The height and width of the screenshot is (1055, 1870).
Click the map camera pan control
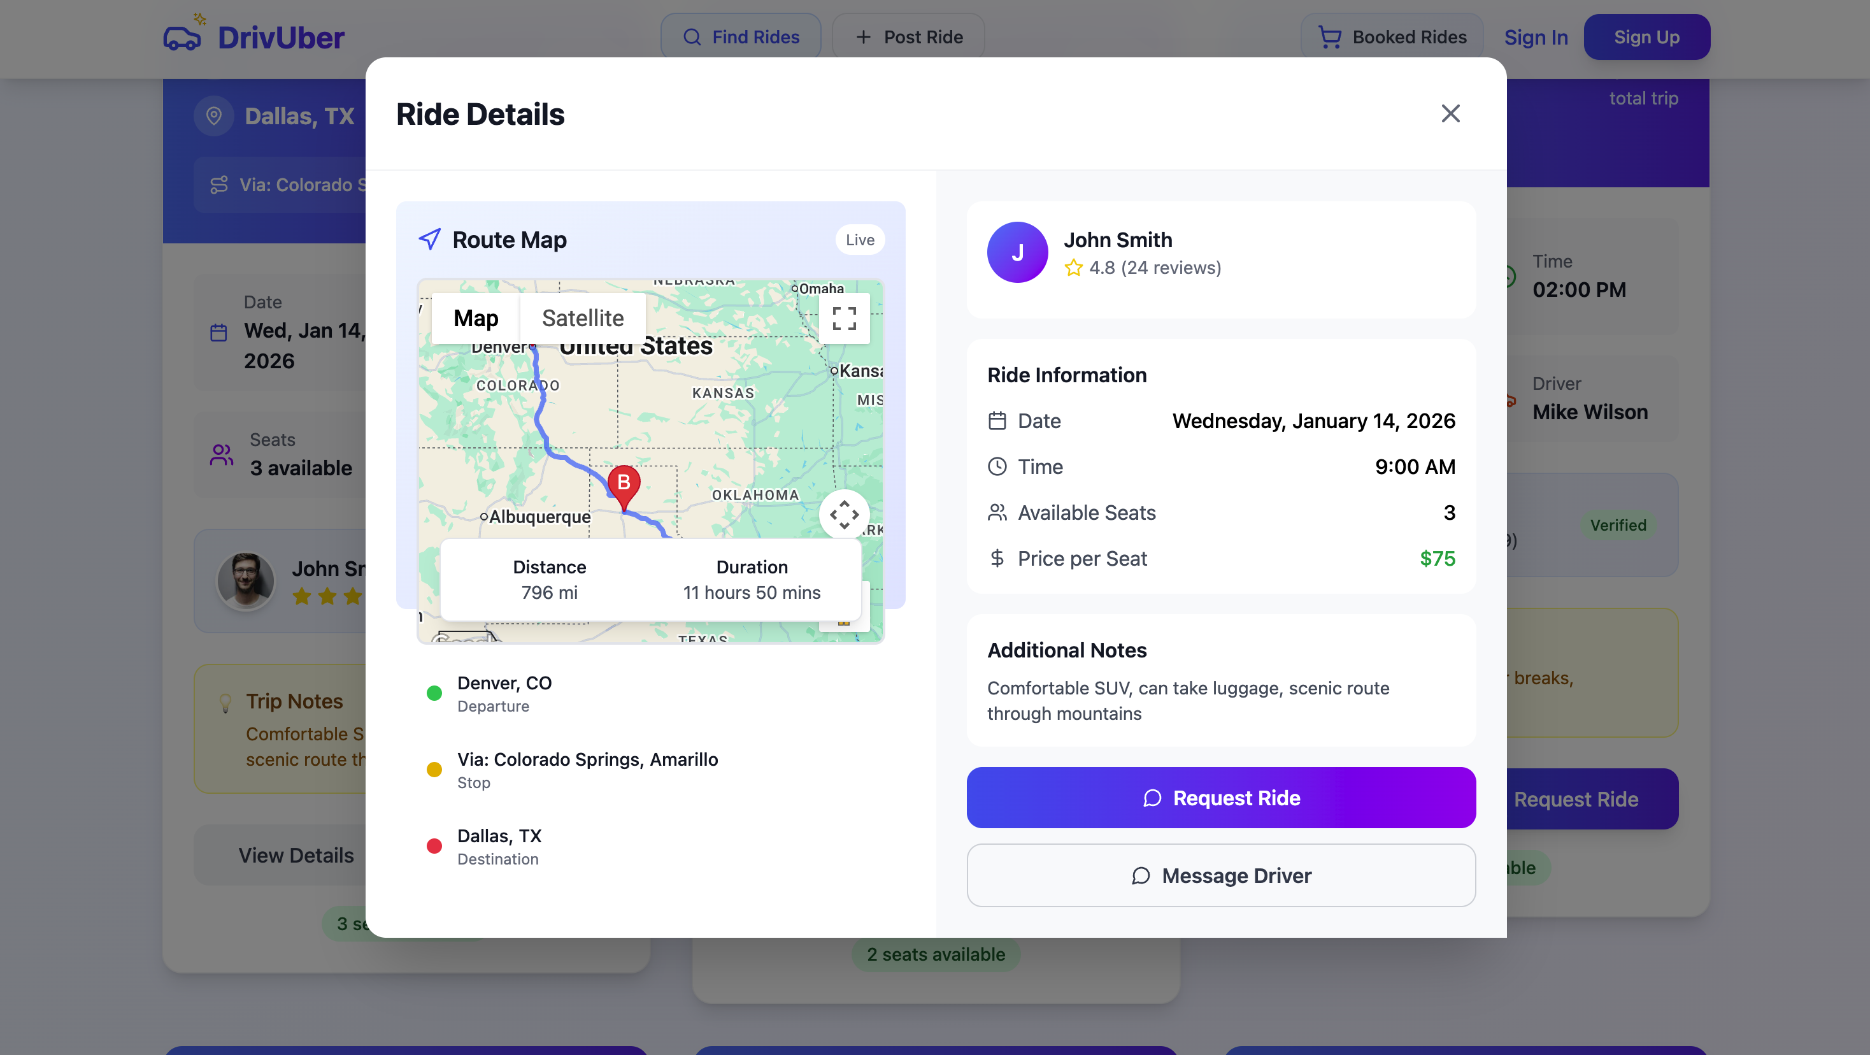pos(843,514)
